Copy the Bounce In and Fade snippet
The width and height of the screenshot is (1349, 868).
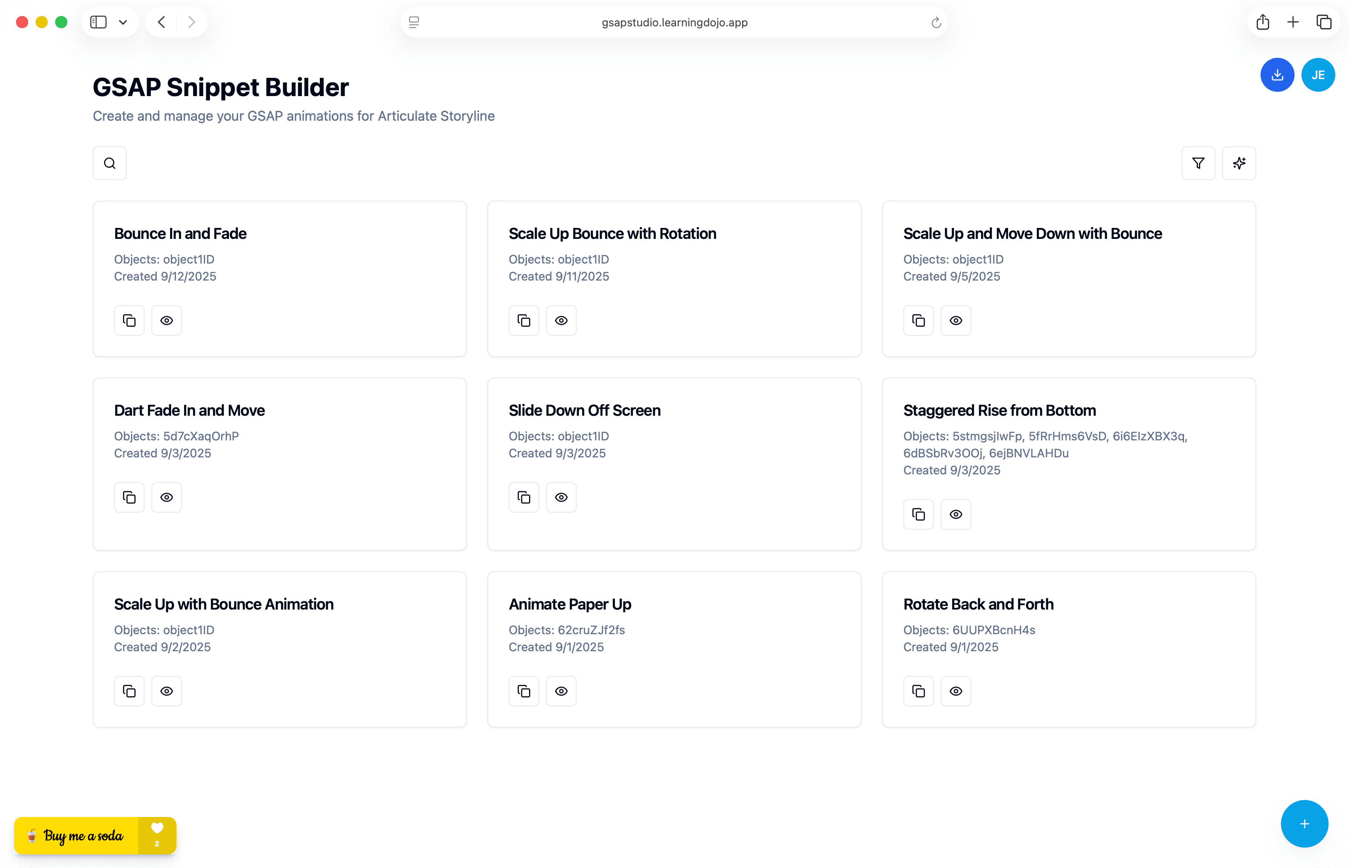tap(129, 321)
